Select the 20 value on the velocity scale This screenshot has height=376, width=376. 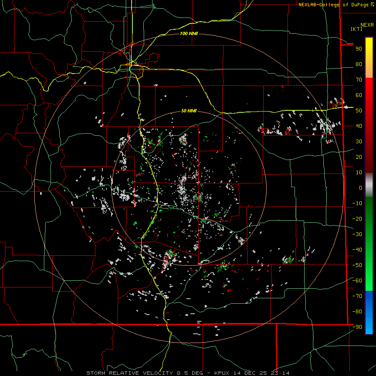tap(359, 157)
